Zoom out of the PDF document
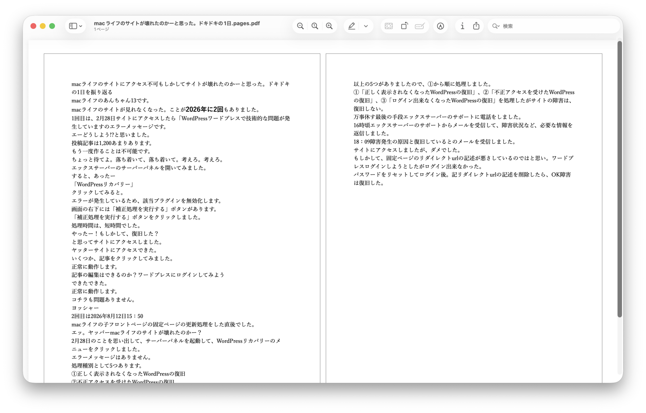This screenshot has height=413, width=646. (300, 26)
